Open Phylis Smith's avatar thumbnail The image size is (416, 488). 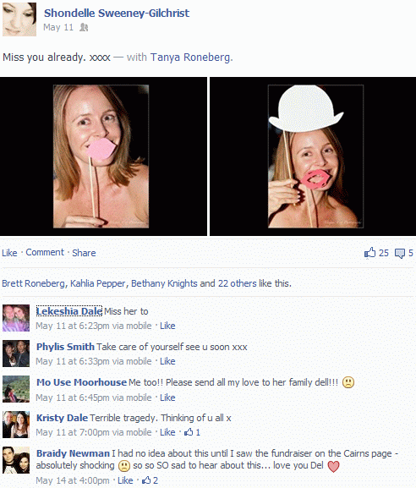(16, 354)
